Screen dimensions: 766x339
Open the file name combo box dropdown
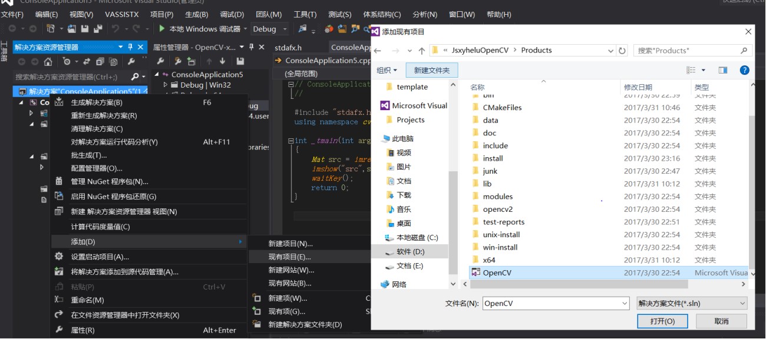point(625,303)
